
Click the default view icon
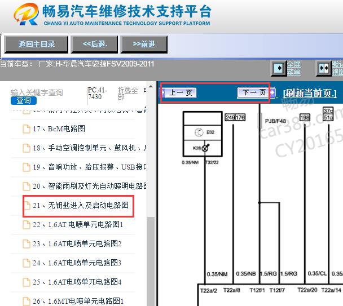pos(324,68)
